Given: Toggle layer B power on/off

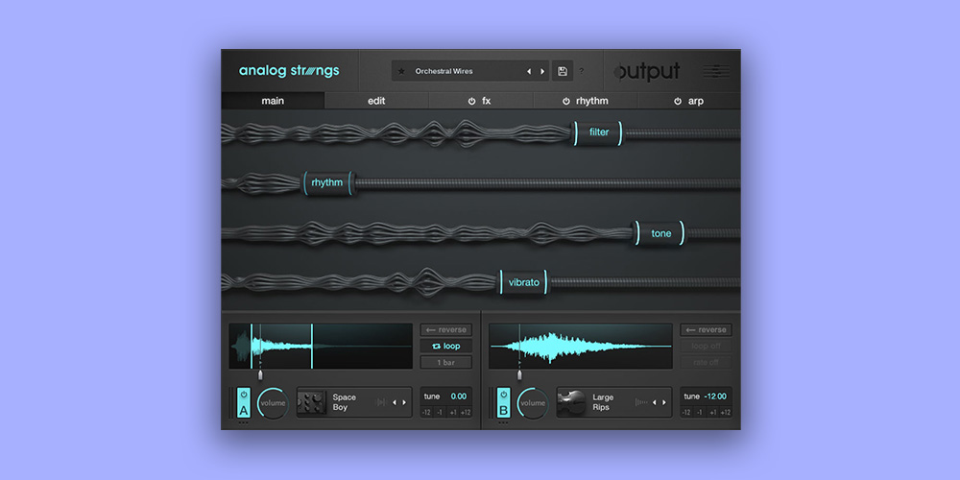Looking at the screenshot, I should tap(503, 395).
